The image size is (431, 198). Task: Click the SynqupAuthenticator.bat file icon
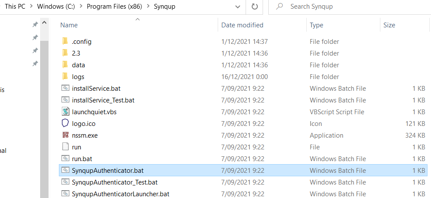tap(65, 170)
